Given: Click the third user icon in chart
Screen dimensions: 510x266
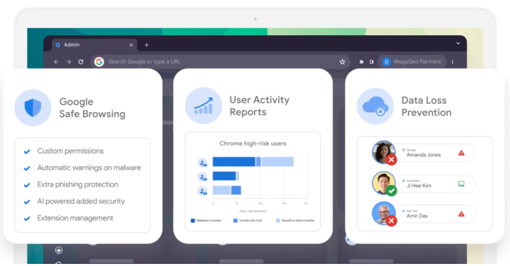Looking at the screenshot, I should [x=203, y=191].
